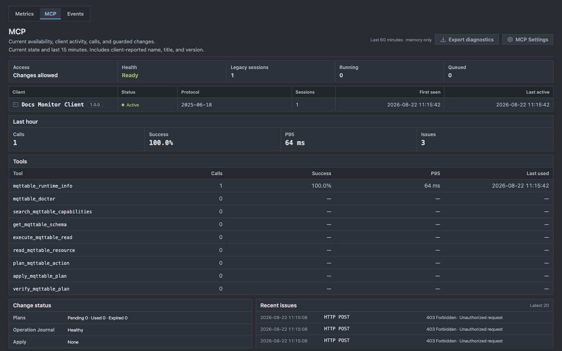The height and width of the screenshot is (351, 562).
Task: Click the Tool column header
Action: pyautogui.click(x=18, y=173)
